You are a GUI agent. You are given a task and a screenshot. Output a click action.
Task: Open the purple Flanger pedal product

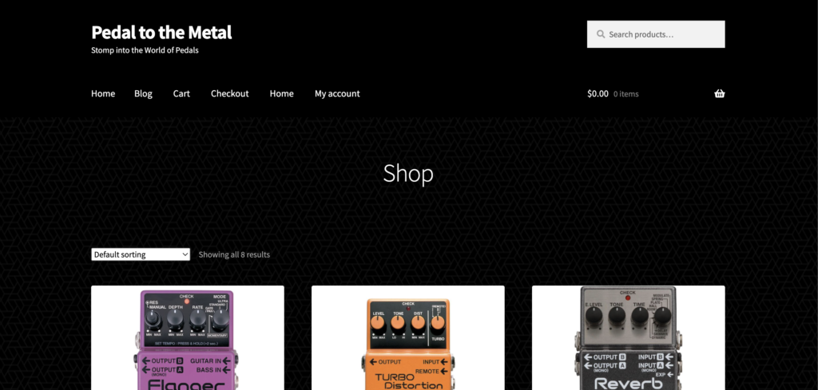point(188,338)
